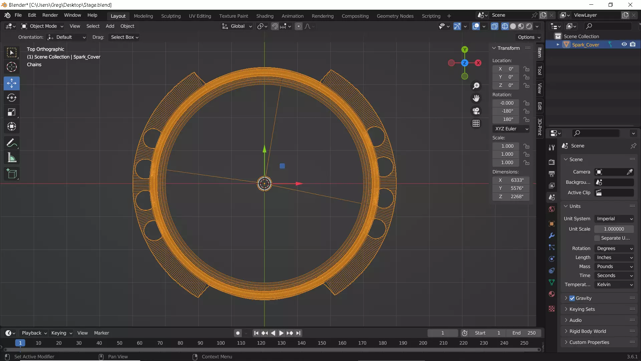Click the Options button in viewport header
The height and width of the screenshot is (361, 641).
tap(529, 37)
